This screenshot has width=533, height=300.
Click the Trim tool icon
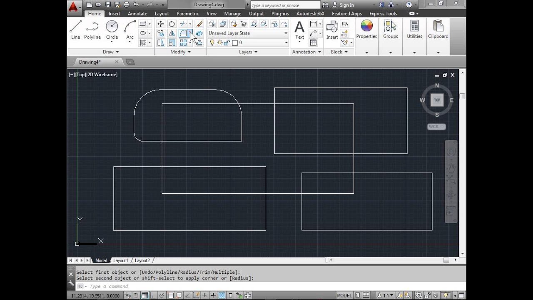(183, 24)
